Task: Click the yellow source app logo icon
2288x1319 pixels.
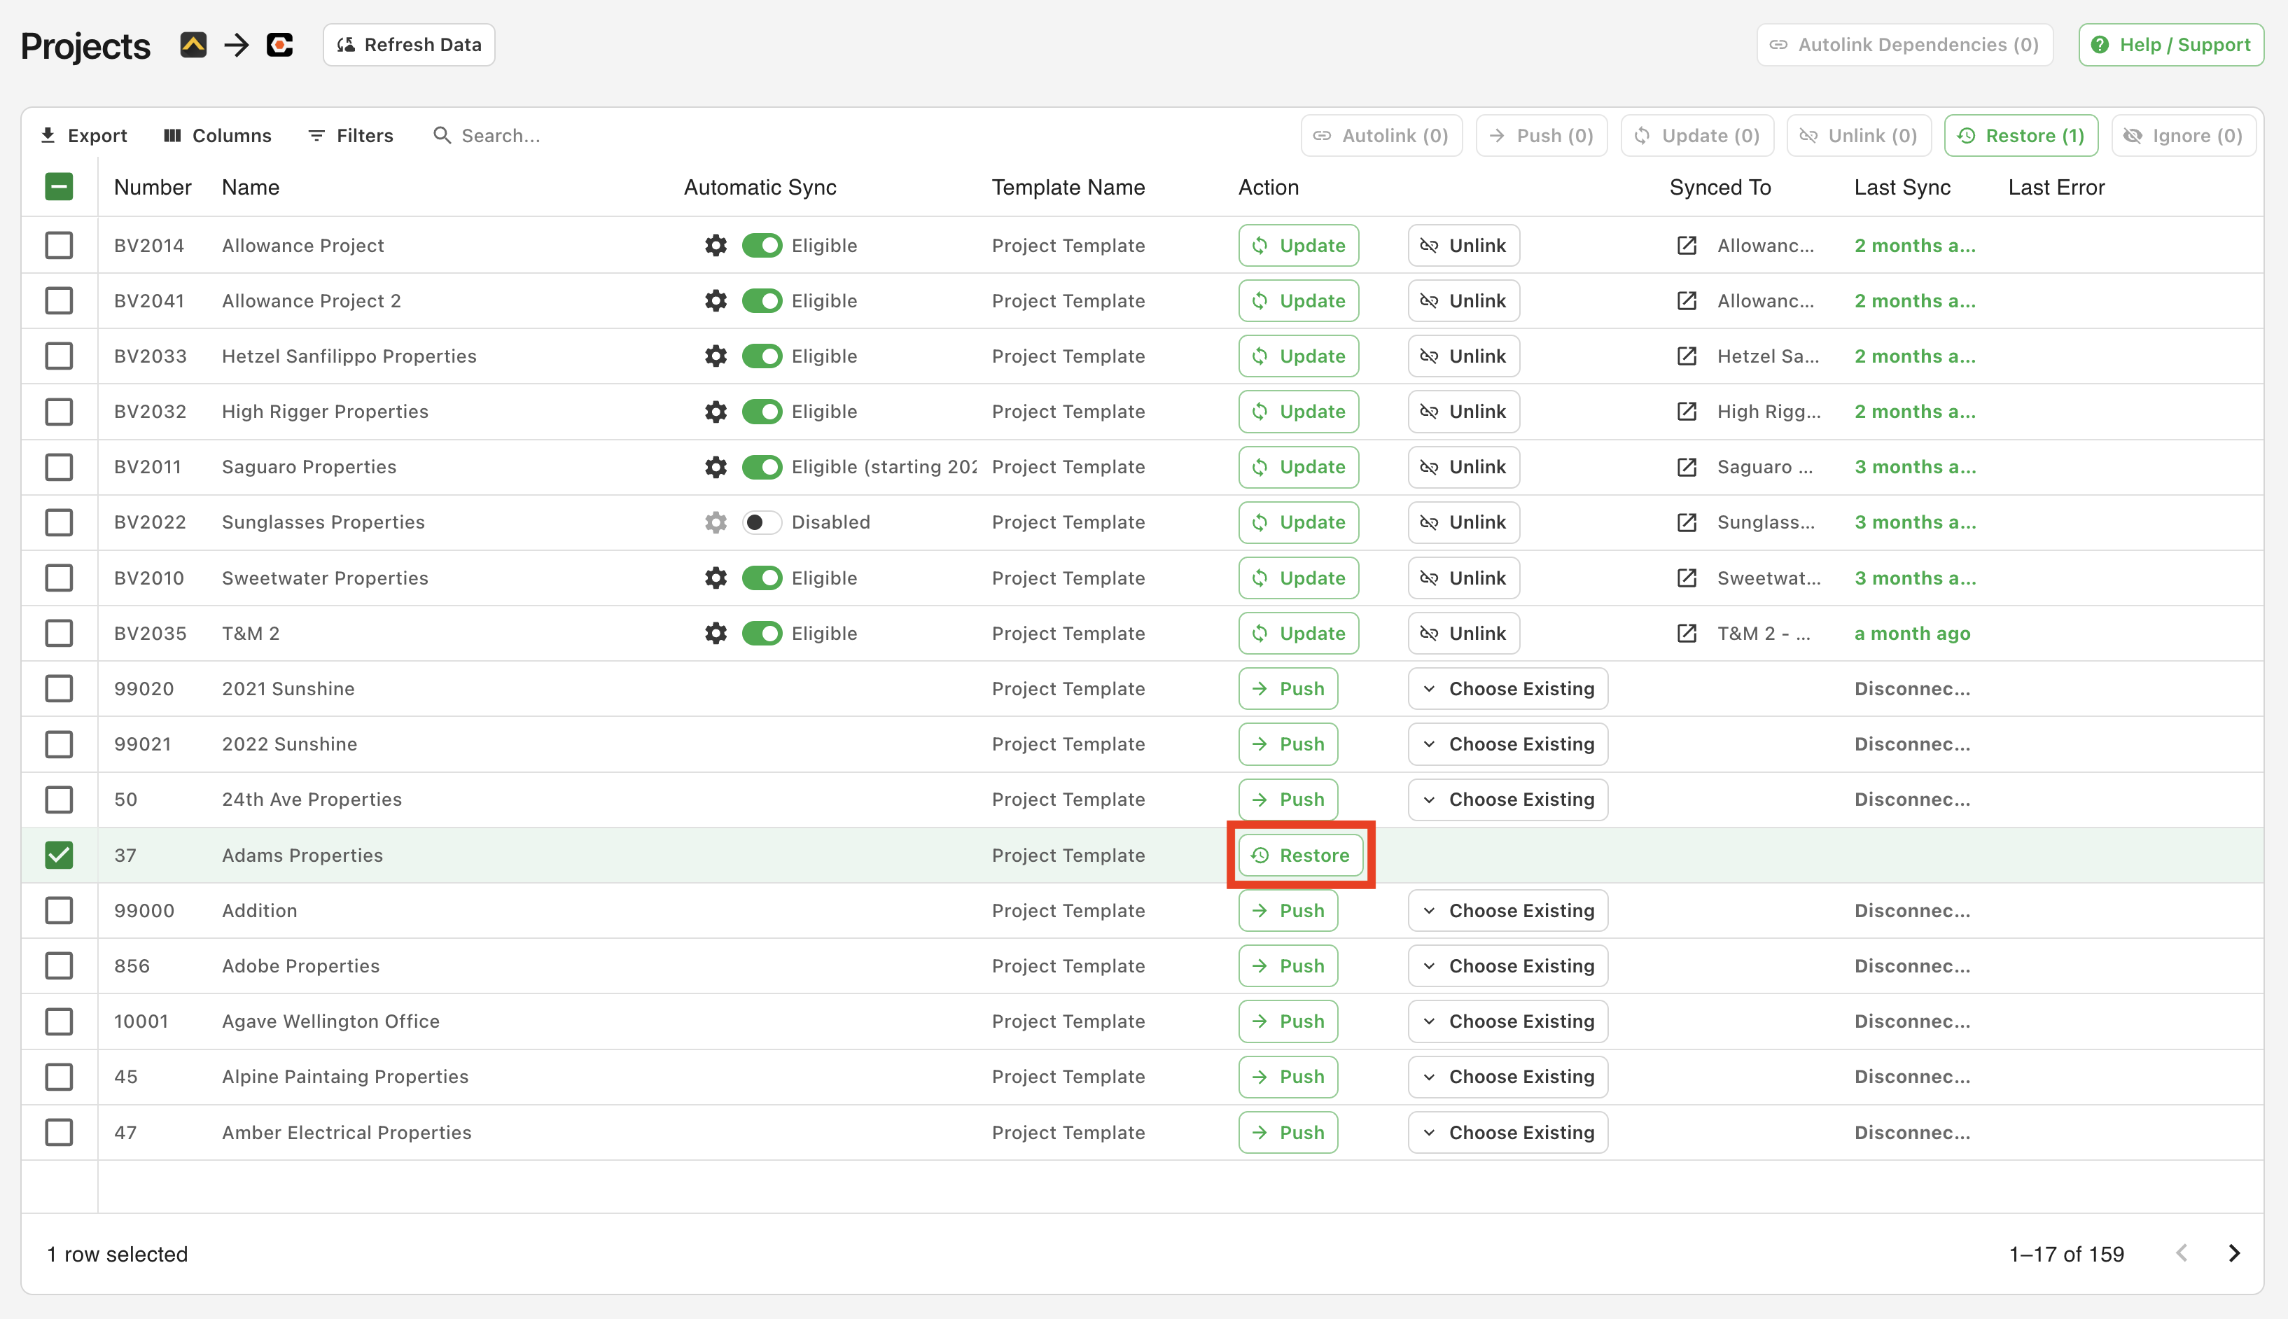Action: 193,44
